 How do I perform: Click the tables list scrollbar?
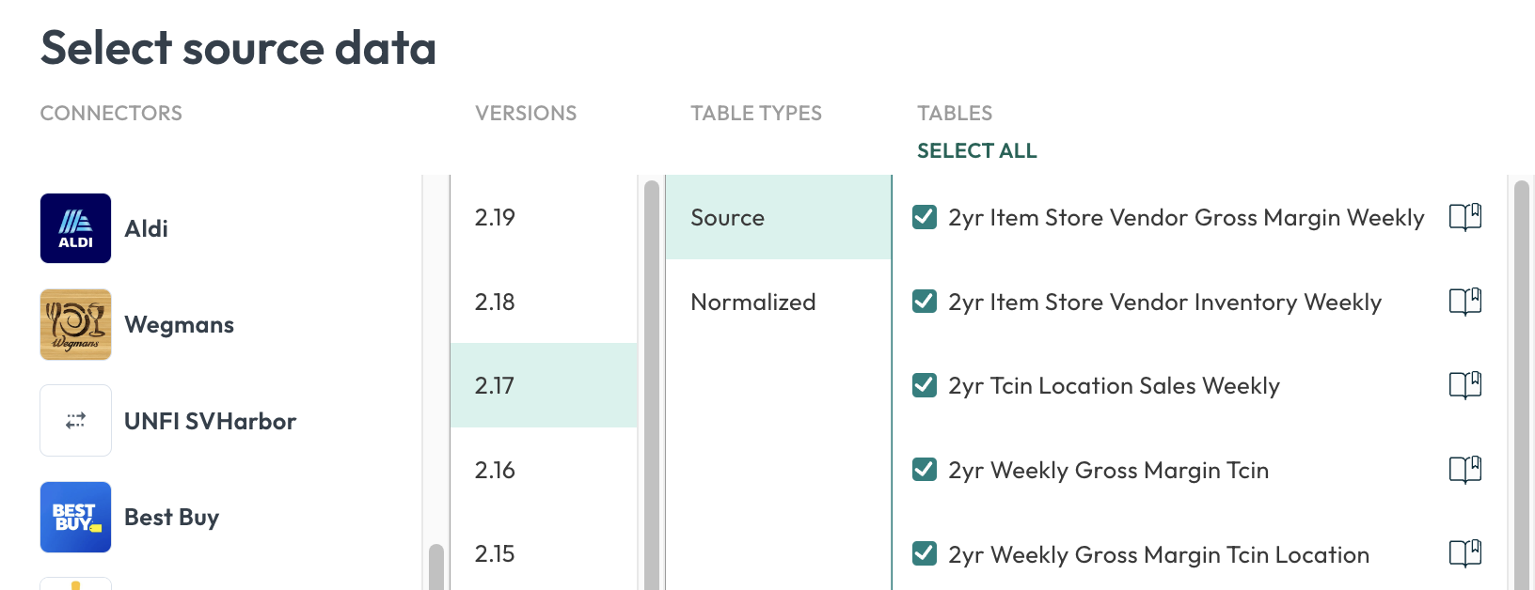tap(1522, 385)
